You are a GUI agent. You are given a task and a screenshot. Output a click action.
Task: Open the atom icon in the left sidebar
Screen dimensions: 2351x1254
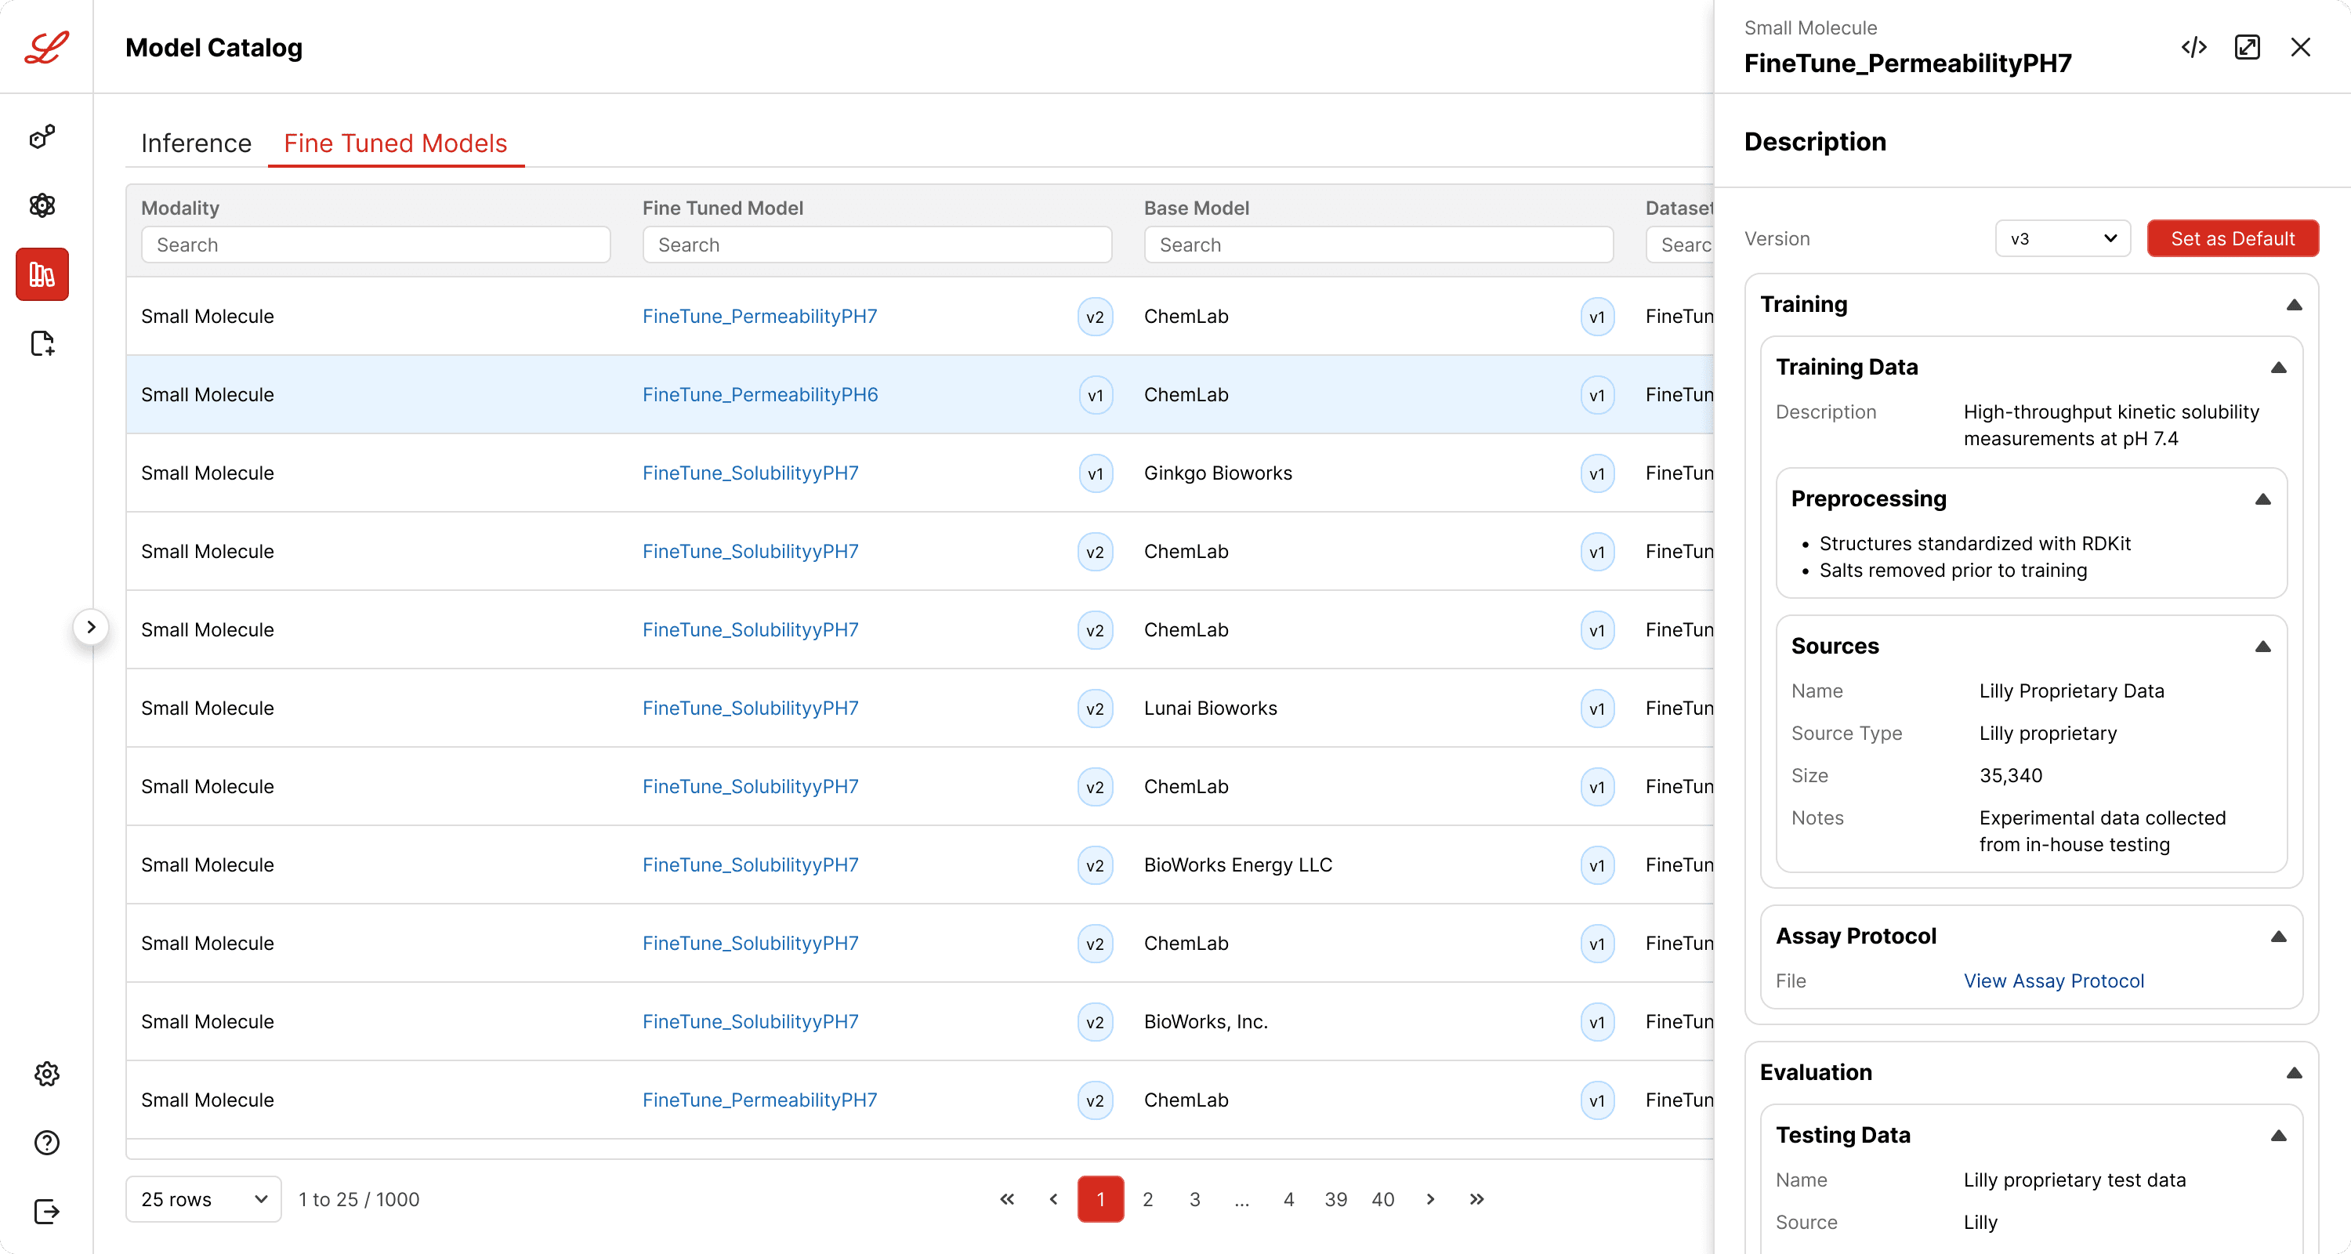click(42, 205)
